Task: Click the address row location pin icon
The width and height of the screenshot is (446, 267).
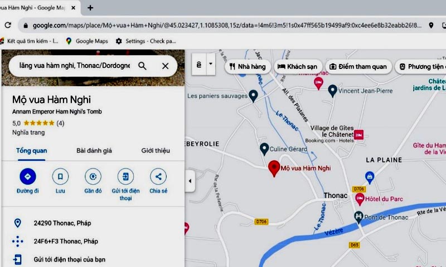Action: tap(18, 223)
